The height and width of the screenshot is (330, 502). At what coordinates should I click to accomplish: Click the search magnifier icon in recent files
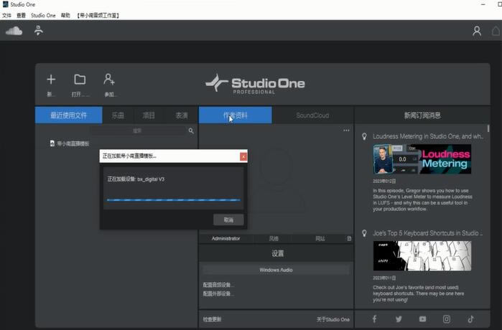191,131
